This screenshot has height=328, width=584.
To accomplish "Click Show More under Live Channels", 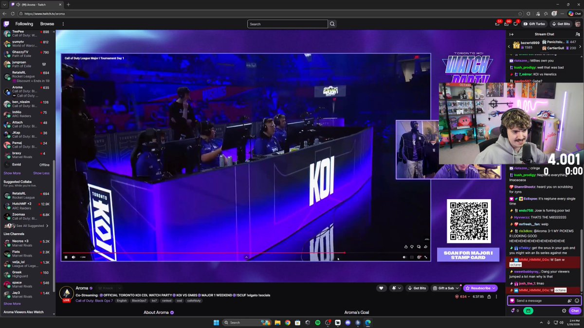I will [x=12, y=304].
